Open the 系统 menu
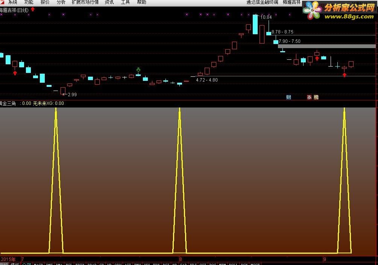This screenshot has width=378, height=265. (12, 2)
